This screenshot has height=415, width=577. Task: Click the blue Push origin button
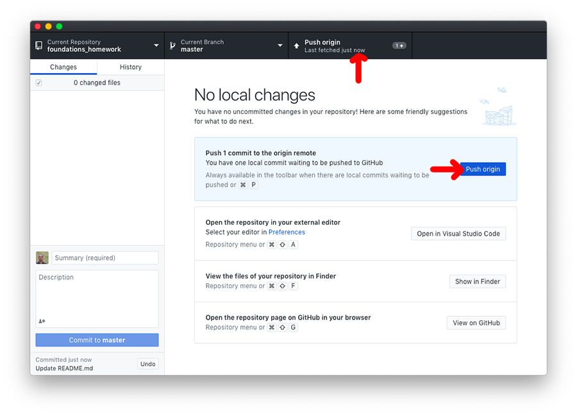(x=483, y=169)
